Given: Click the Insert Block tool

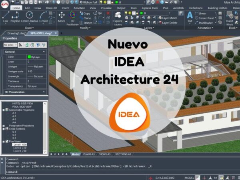Looking at the screenshot, I should coord(230,18).
